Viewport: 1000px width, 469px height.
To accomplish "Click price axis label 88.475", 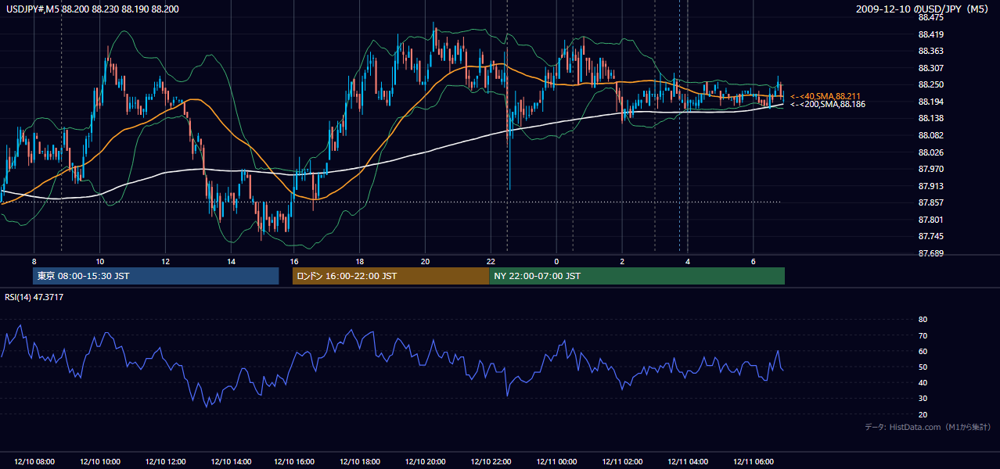I will tap(931, 17).
